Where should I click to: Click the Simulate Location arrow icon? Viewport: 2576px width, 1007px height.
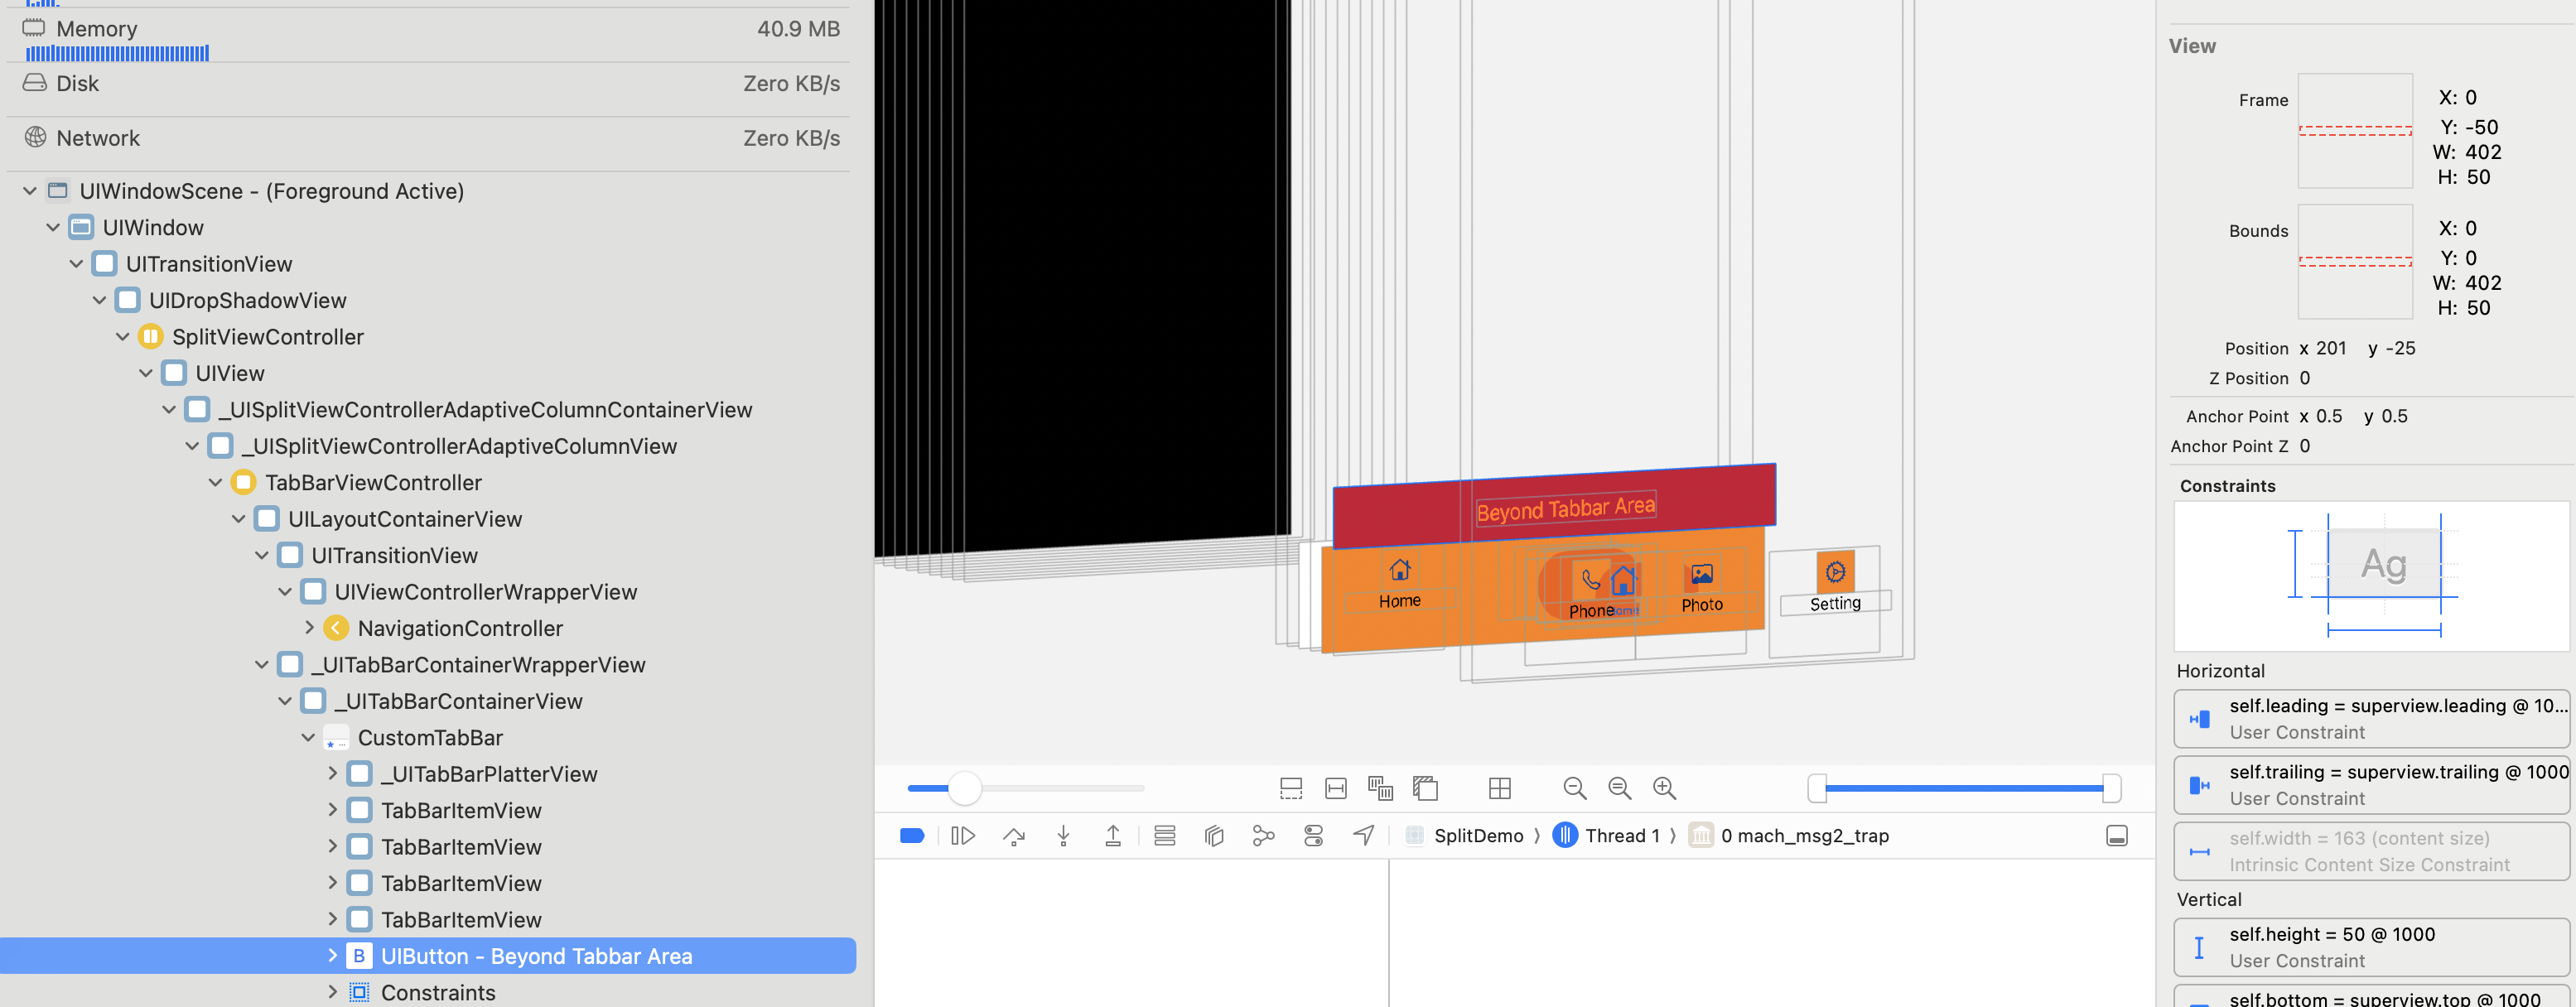tap(1363, 836)
